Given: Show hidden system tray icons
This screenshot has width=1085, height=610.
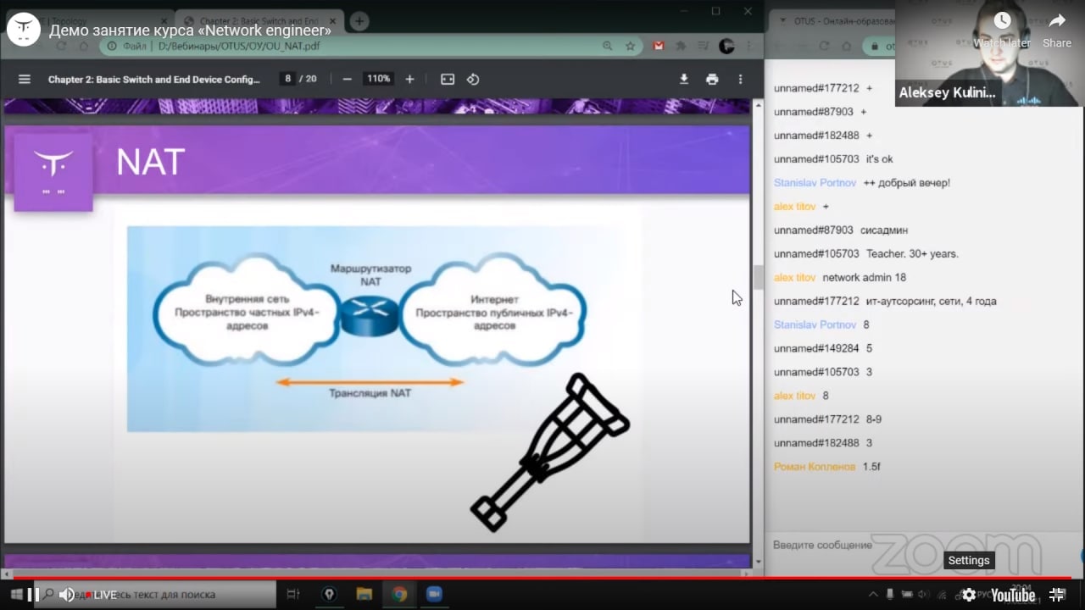Looking at the screenshot, I should coord(874,595).
